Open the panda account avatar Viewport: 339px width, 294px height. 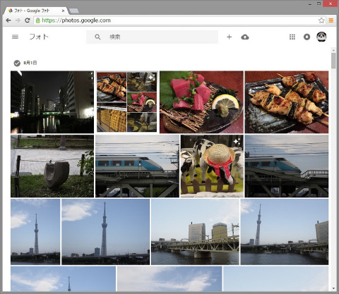(321, 37)
